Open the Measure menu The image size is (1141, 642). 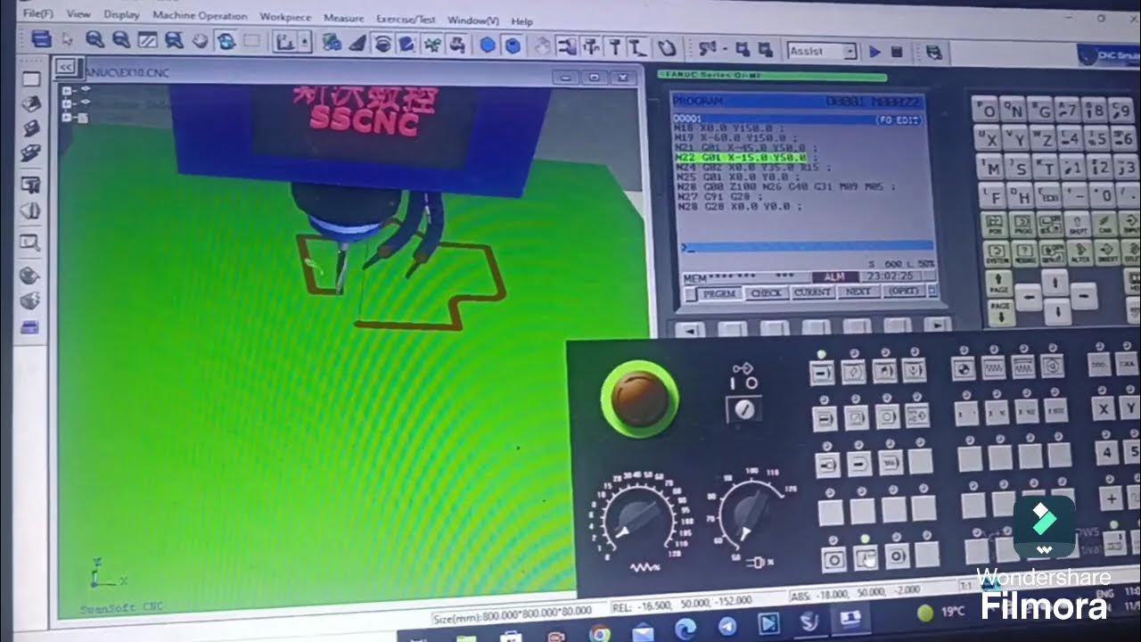[x=343, y=18]
